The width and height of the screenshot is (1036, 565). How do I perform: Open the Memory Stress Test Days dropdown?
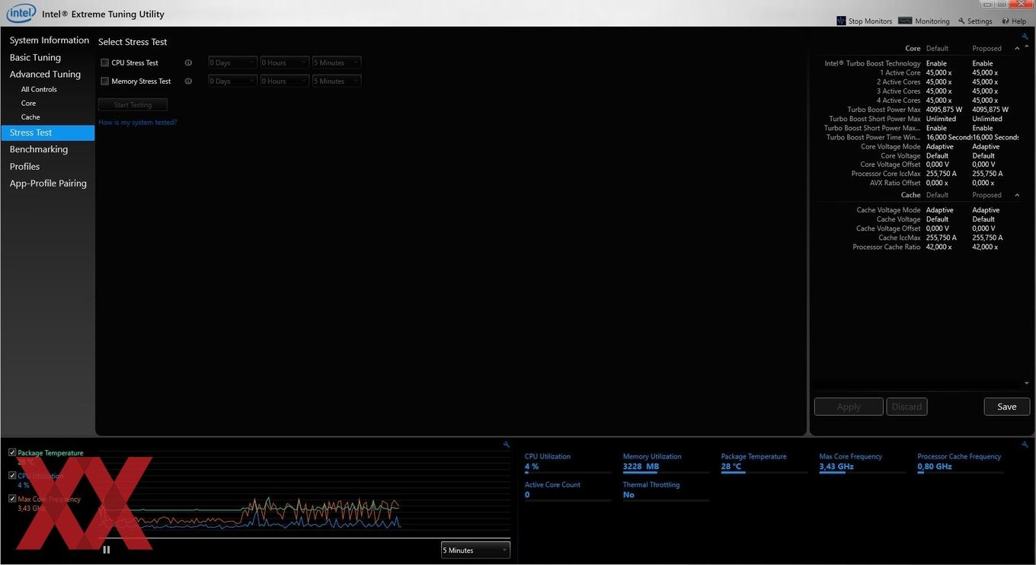coord(232,81)
